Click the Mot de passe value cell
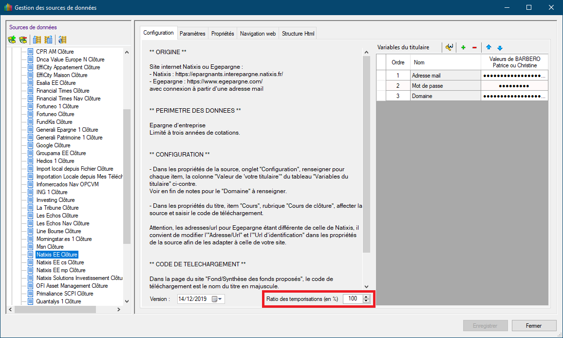The image size is (563, 338). click(x=513, y=86)
